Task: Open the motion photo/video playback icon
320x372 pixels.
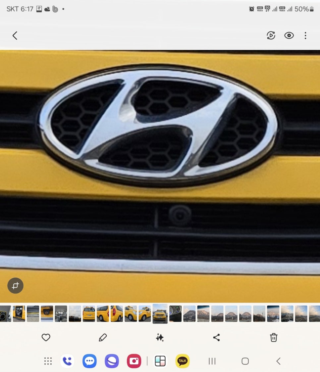Action: point(271,36)
